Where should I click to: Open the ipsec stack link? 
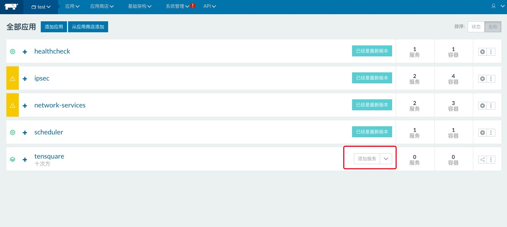[42, 78]
